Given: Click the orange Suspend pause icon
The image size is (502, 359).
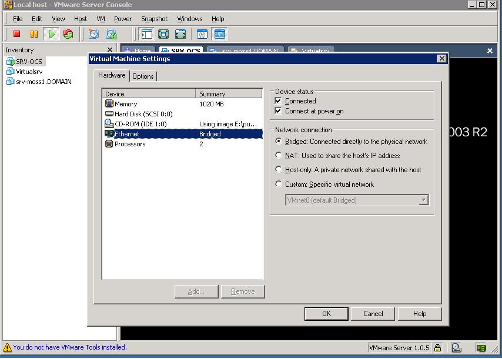Looking at the screenshot, I should (x=34, y=34).
